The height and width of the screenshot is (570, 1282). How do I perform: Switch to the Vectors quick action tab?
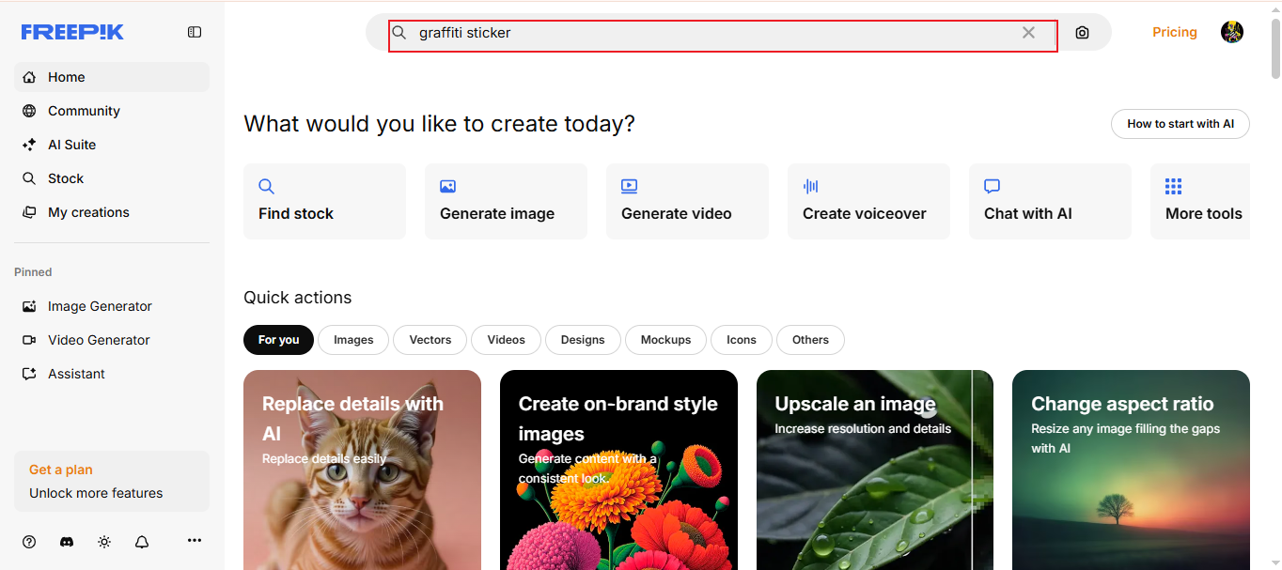430,340
